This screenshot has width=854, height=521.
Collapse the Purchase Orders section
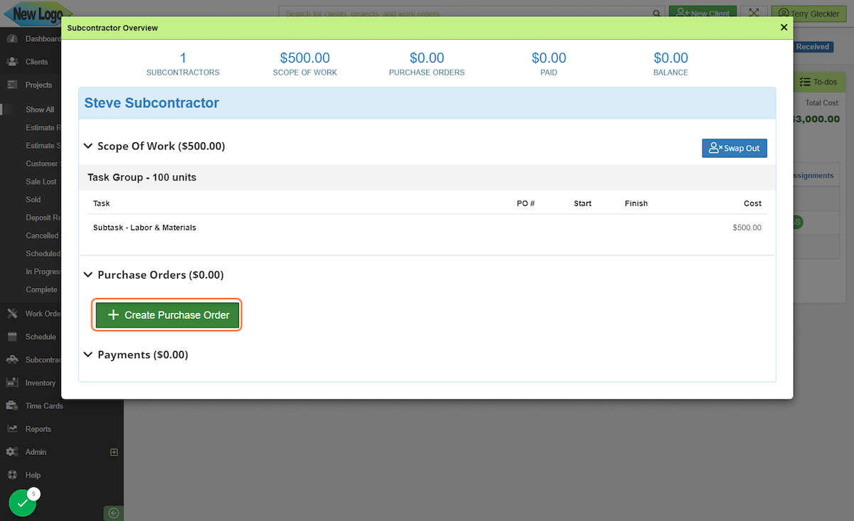[88, 274]
